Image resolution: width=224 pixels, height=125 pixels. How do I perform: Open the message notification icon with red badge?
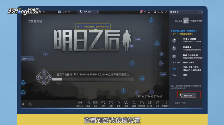(x=141, y=12)
